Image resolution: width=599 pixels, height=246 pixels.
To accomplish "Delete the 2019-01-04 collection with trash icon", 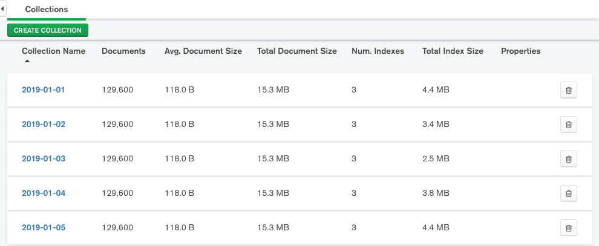I will (x=568, y=193).
